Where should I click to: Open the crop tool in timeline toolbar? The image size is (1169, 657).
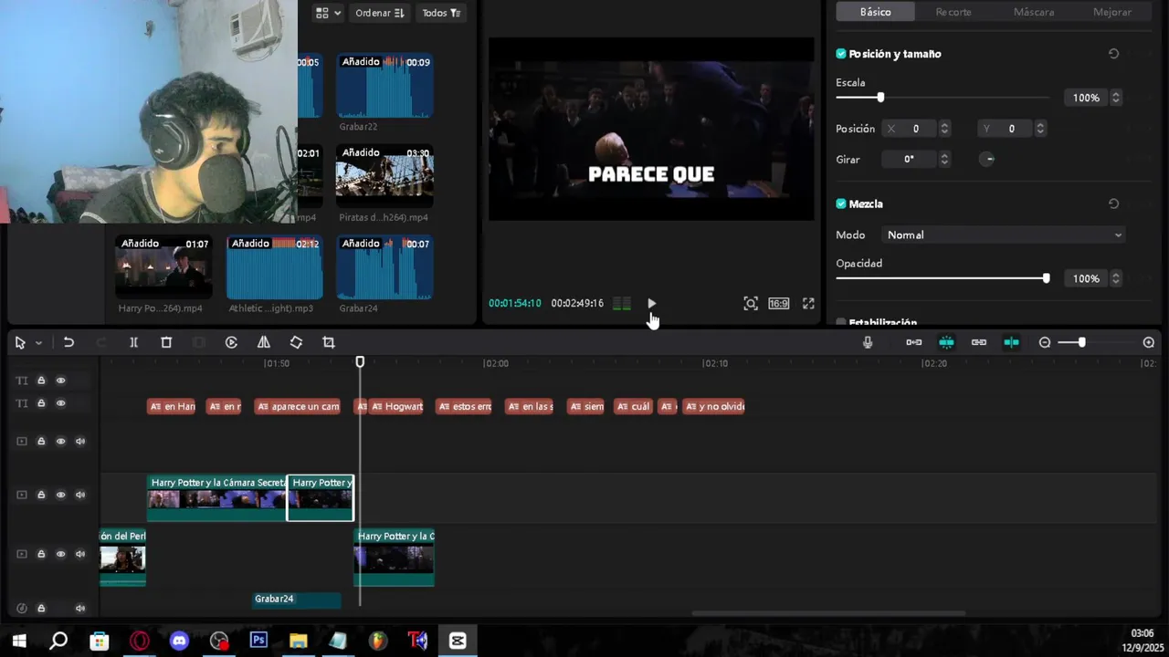point(329,342)
